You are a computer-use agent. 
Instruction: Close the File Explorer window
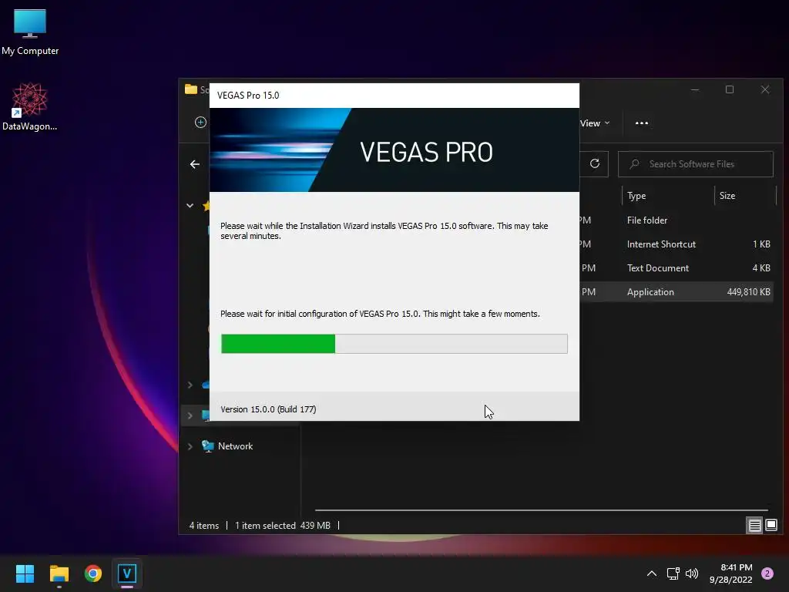point(765,89)
